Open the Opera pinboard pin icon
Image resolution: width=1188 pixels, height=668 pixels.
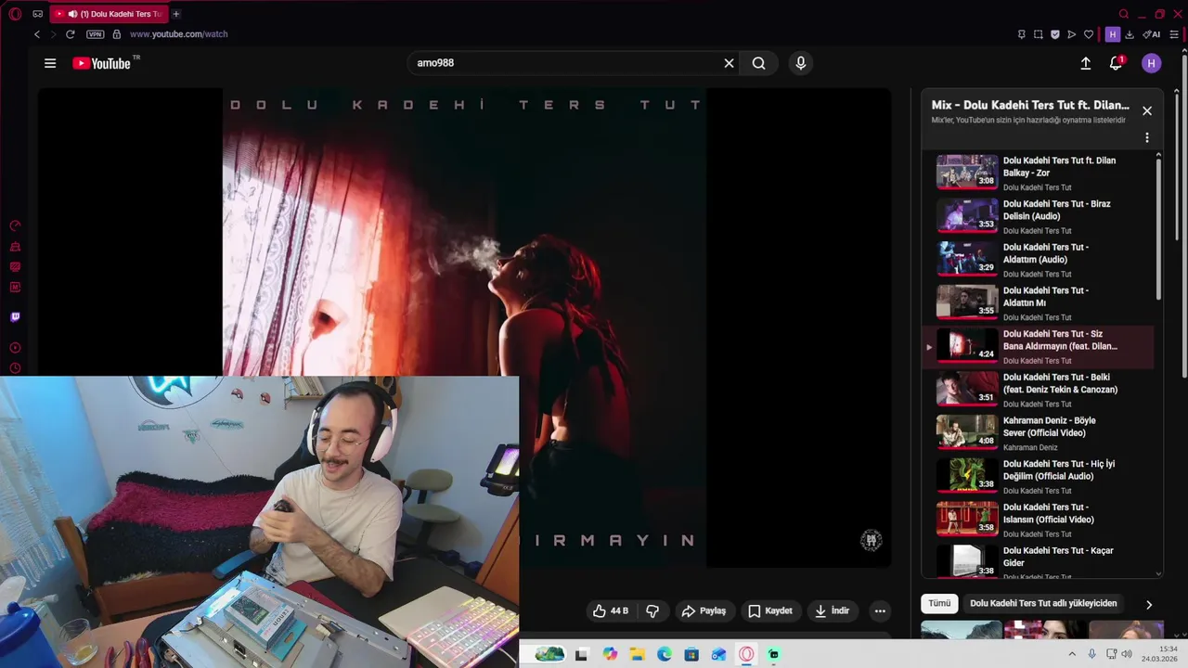coord(1022,34)
